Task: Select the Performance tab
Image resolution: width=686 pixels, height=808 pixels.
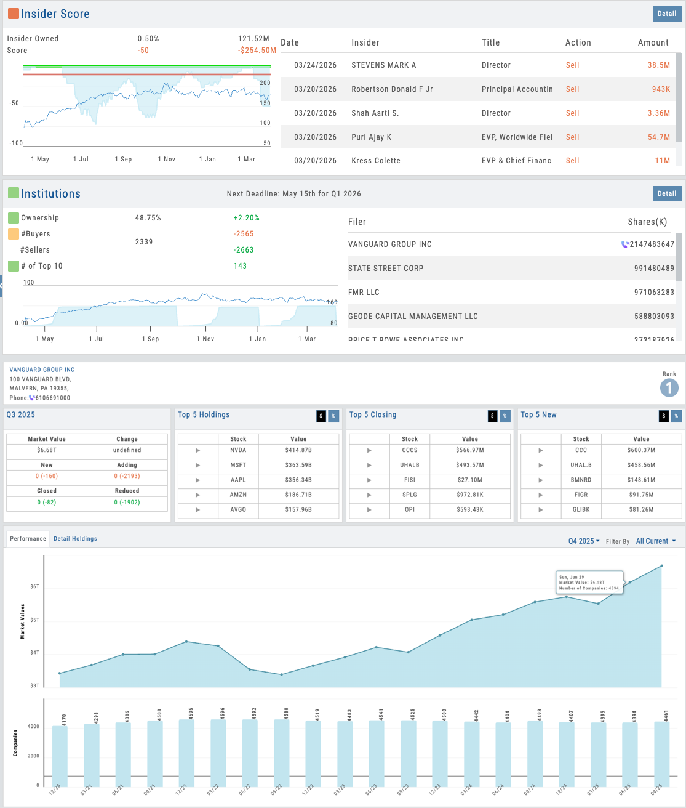Action: (x=28, y=539)
